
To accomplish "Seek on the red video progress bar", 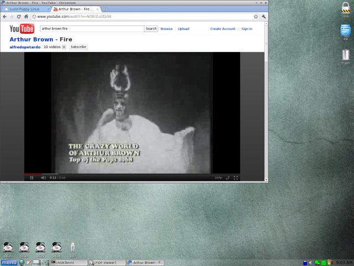I will pyautogui.click(x=33, y=174).
